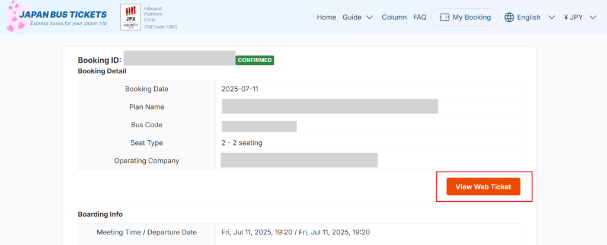The width and height of the screenshot is (607, 245).
Task: Click the Booking Date row label
Action: [x=147, y=89]
